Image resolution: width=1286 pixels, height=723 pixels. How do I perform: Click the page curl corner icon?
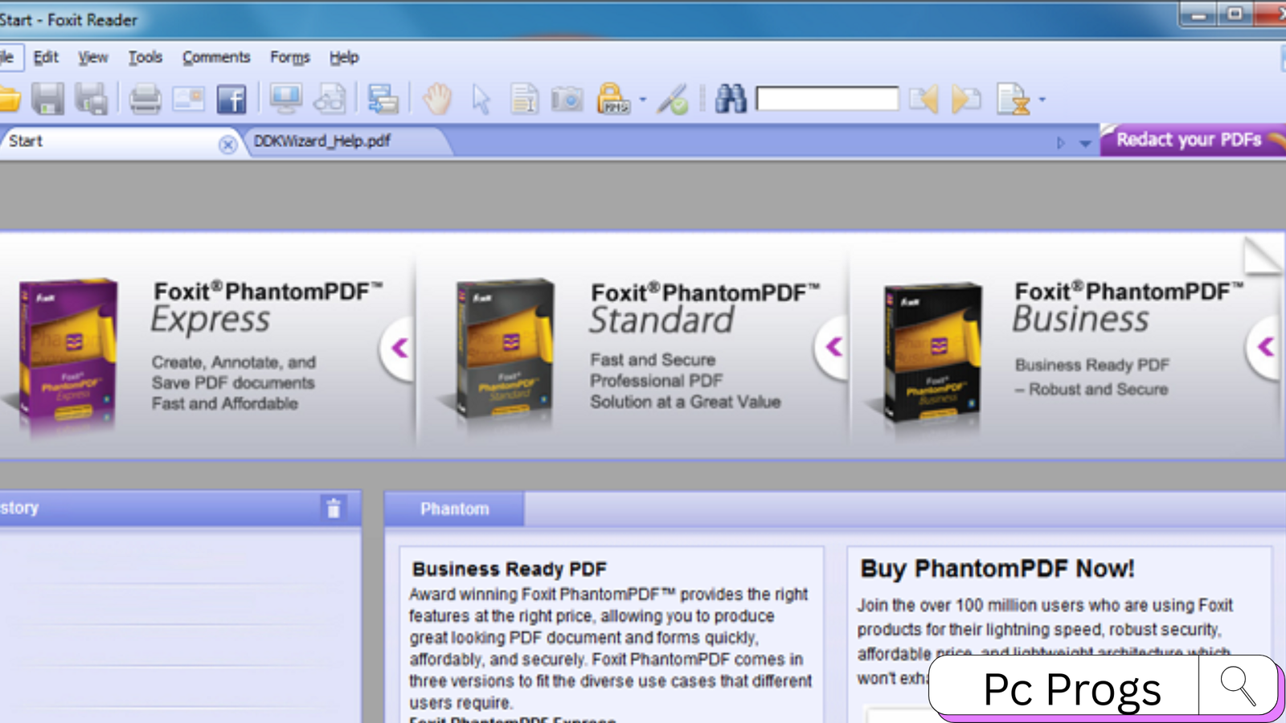click(1262, 255)
